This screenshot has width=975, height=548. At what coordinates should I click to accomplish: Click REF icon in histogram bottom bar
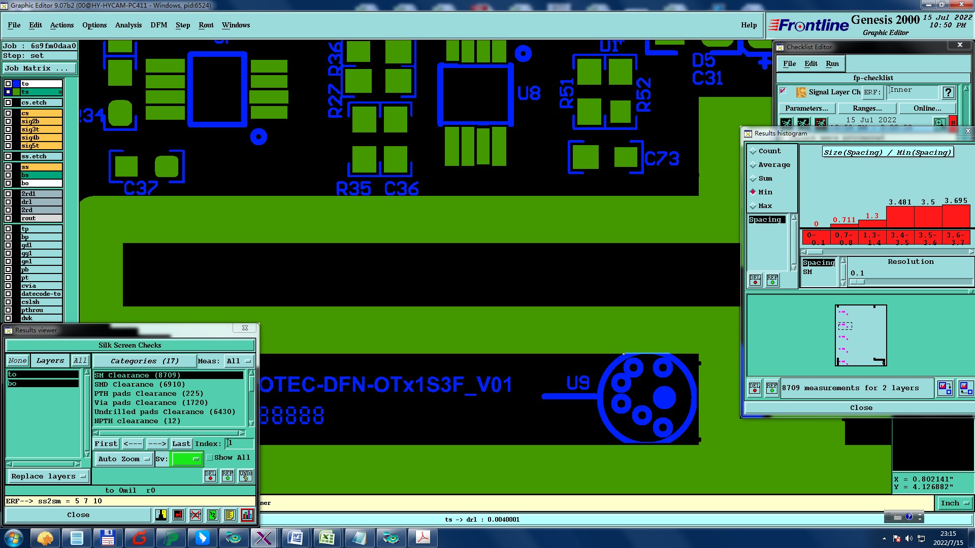pyautogui.click(x=771, y=389)
